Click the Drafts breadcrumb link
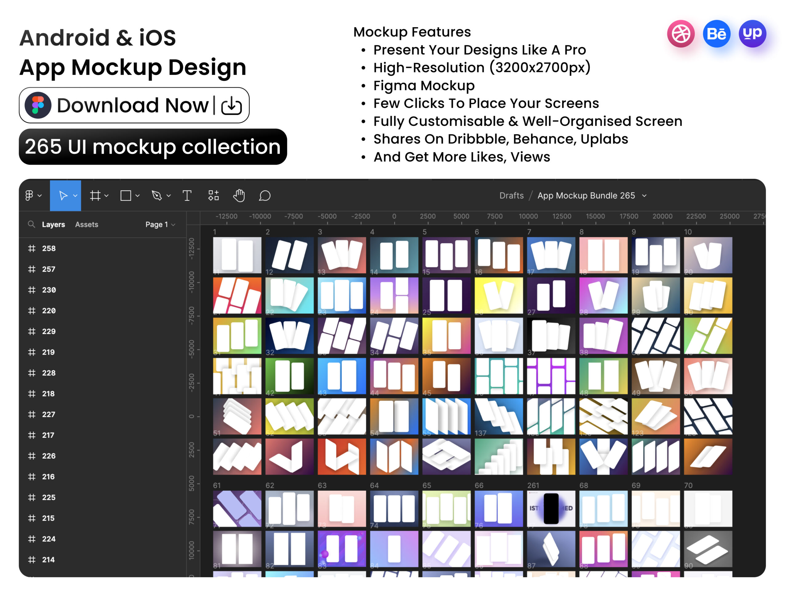Screen dimensions: 788x591 tap(511, 195)
